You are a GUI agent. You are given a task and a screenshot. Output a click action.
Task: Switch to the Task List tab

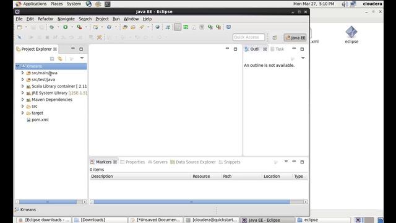(277, 49)
